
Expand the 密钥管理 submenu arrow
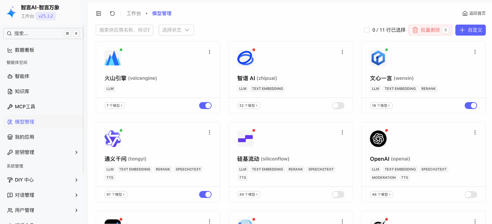click(76, 152)
